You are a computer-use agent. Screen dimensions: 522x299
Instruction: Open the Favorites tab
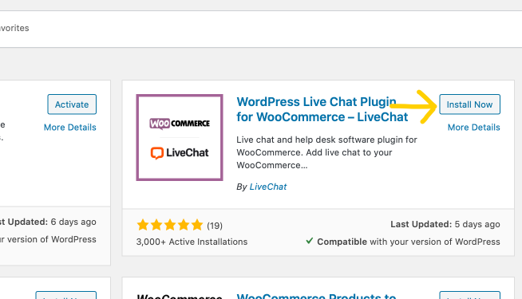click(x=14, y=28)
